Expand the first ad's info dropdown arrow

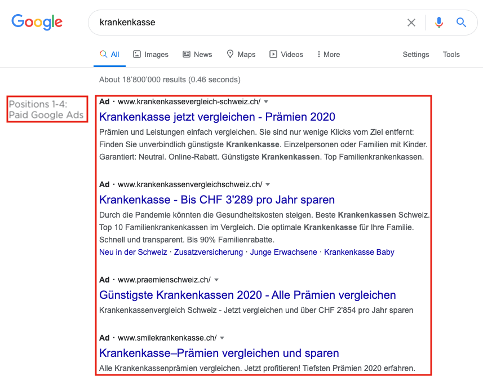coord(266,102)
